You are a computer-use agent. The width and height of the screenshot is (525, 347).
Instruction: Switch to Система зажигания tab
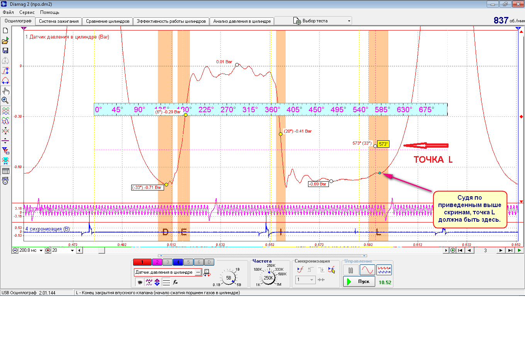click(x=59, y=21)
